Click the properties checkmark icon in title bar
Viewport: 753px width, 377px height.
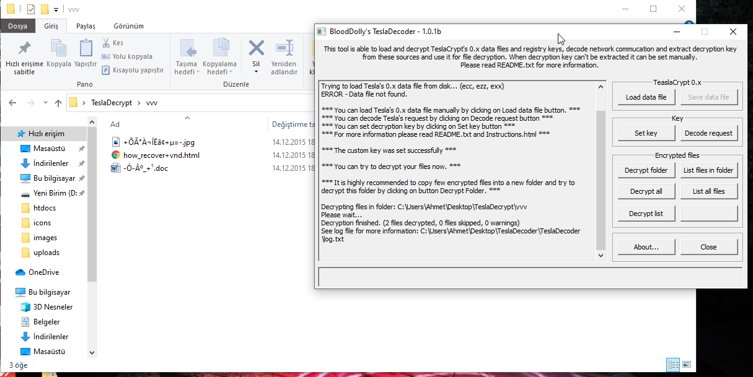tap(31, 9)
